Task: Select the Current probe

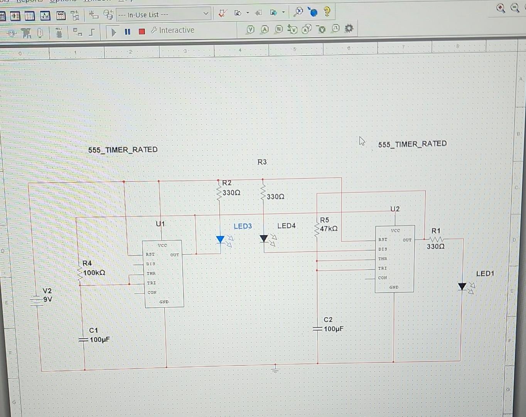Action: (265, 29)
